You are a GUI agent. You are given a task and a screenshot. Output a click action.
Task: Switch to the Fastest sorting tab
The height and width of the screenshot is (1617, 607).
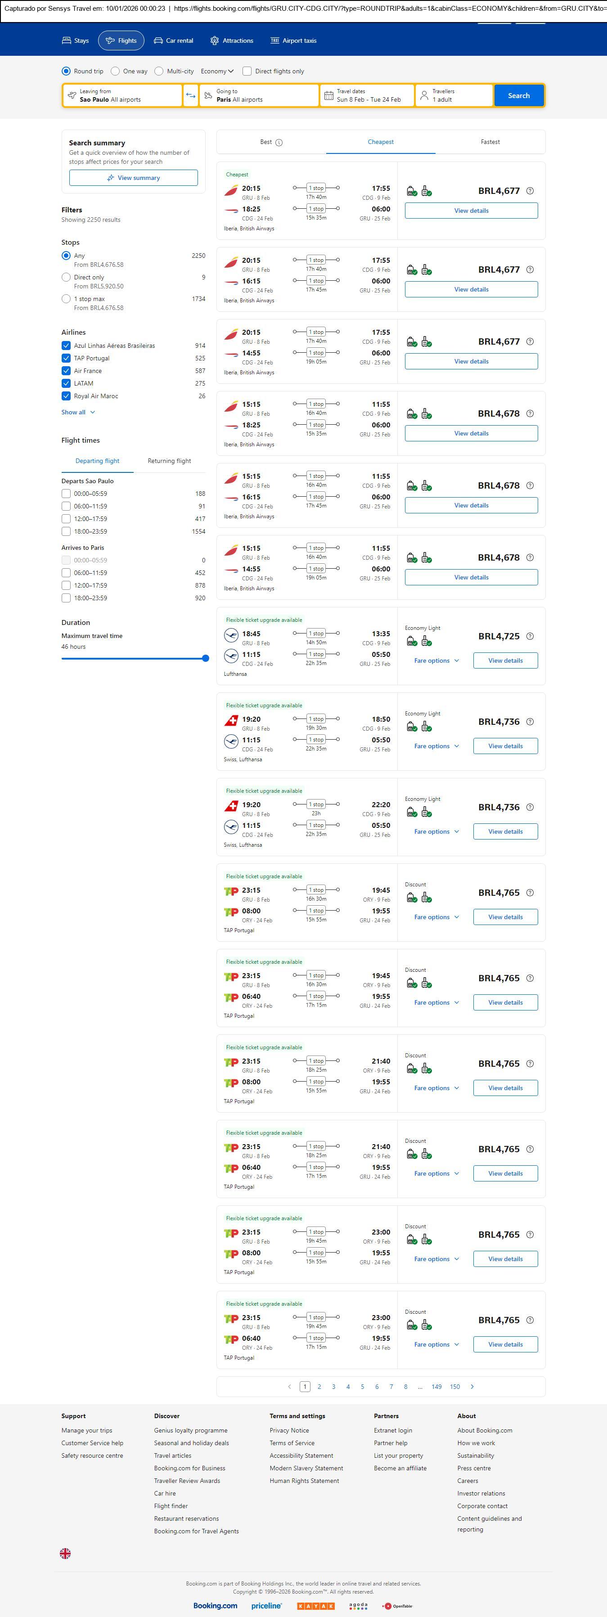[490, 142]
